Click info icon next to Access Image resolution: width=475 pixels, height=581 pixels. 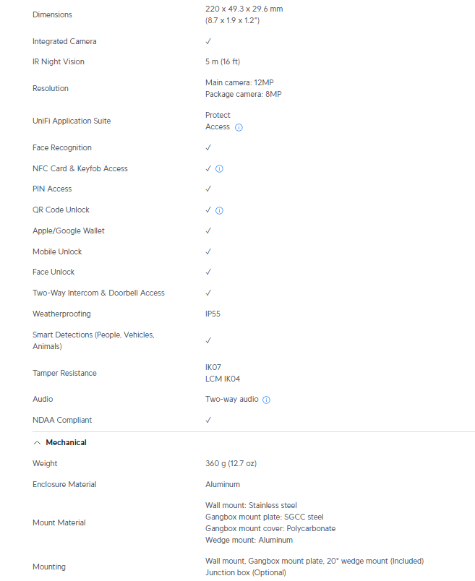(239, 127)
